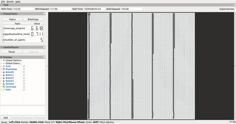Viewport: 236px width, 124px height.
Task: Open the File menu
Action: [x=3, y=2]
